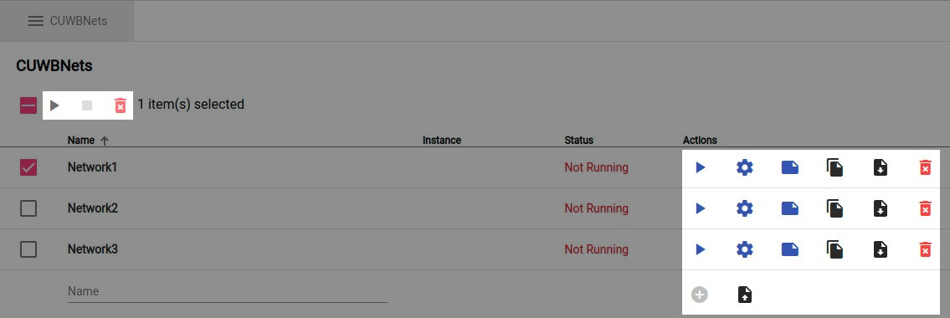The height and width of the screenshot is (318, 950).
Task: Click the grey add network plus icon
Action: [x=700, y=295]
